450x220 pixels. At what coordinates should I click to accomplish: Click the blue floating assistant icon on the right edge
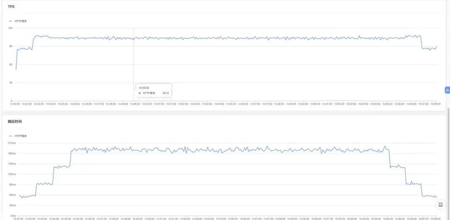447,90
